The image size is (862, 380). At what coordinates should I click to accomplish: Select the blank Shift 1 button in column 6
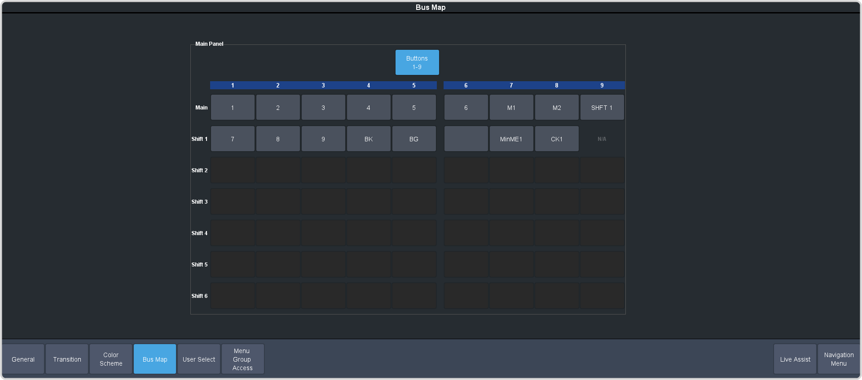click(x=466, y=139)
